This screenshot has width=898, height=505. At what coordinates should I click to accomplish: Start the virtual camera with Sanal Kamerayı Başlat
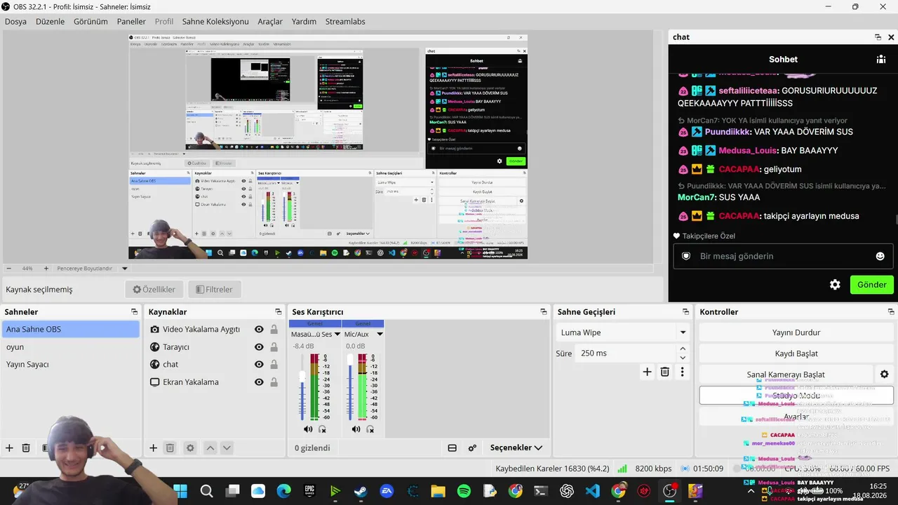tap(786, 375)
